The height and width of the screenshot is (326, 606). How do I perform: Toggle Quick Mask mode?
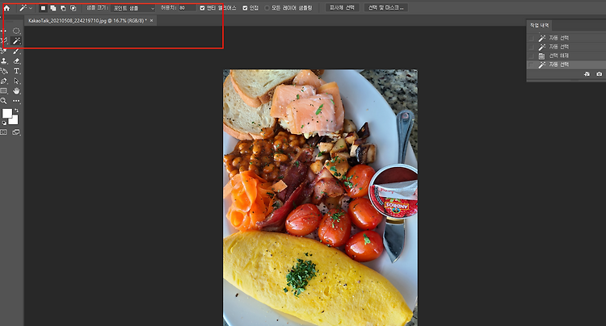pyautogui.click(x=4, y=132)
